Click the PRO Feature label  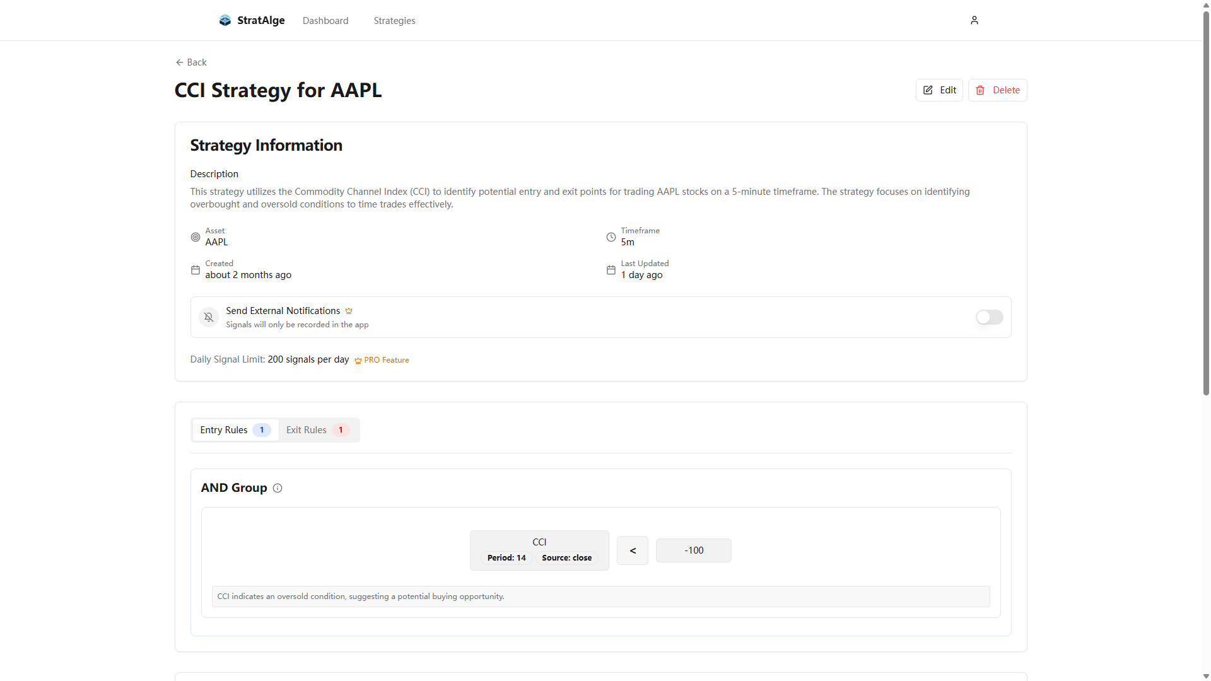(382, 360)
